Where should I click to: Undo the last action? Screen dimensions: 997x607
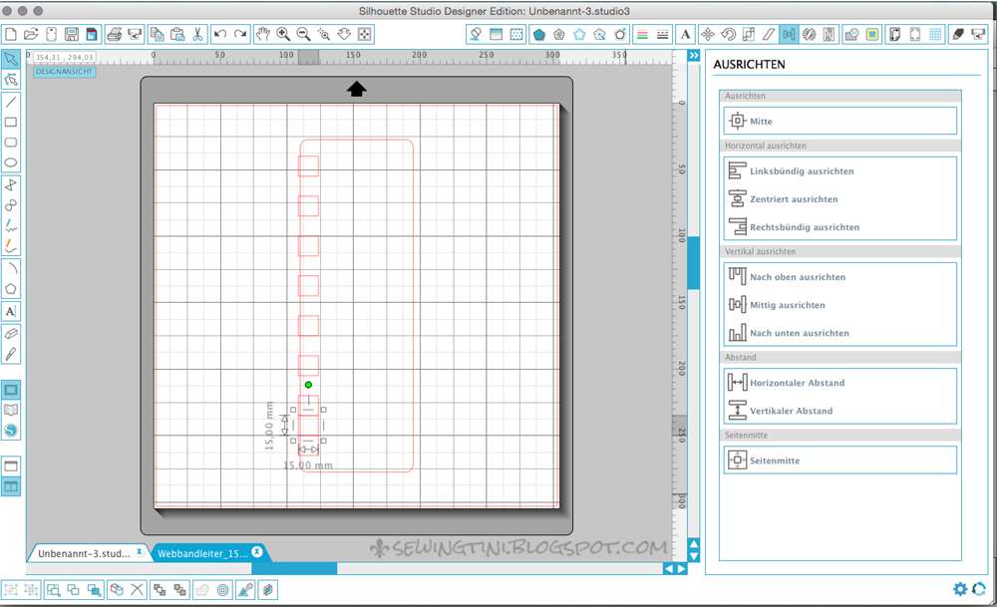[x=220, y=34]
